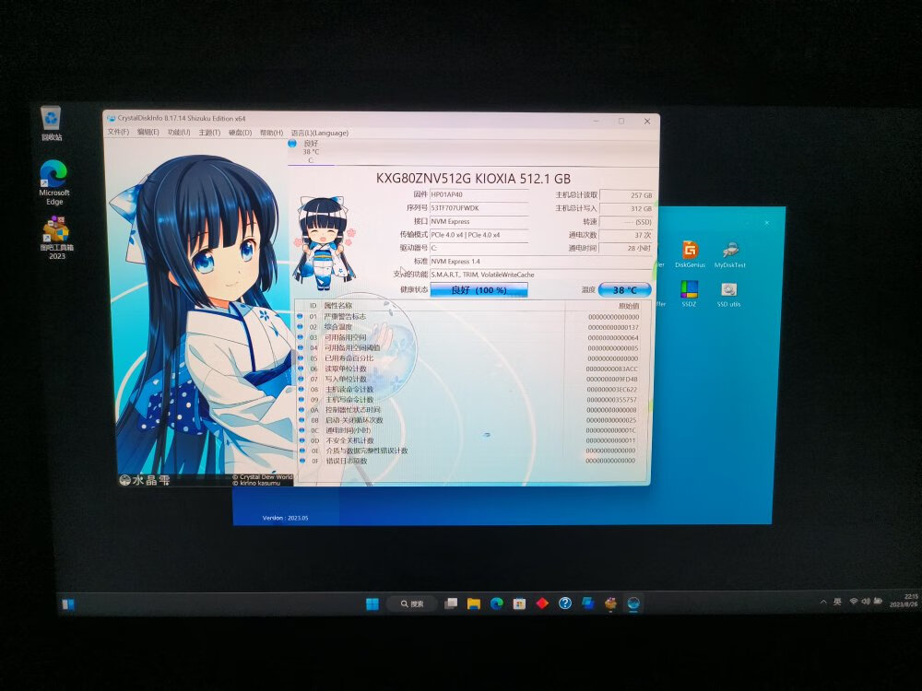Screen dimensions: 922x691
Task: Click the taskbar 搜索 search box
Action: (412, 603)
